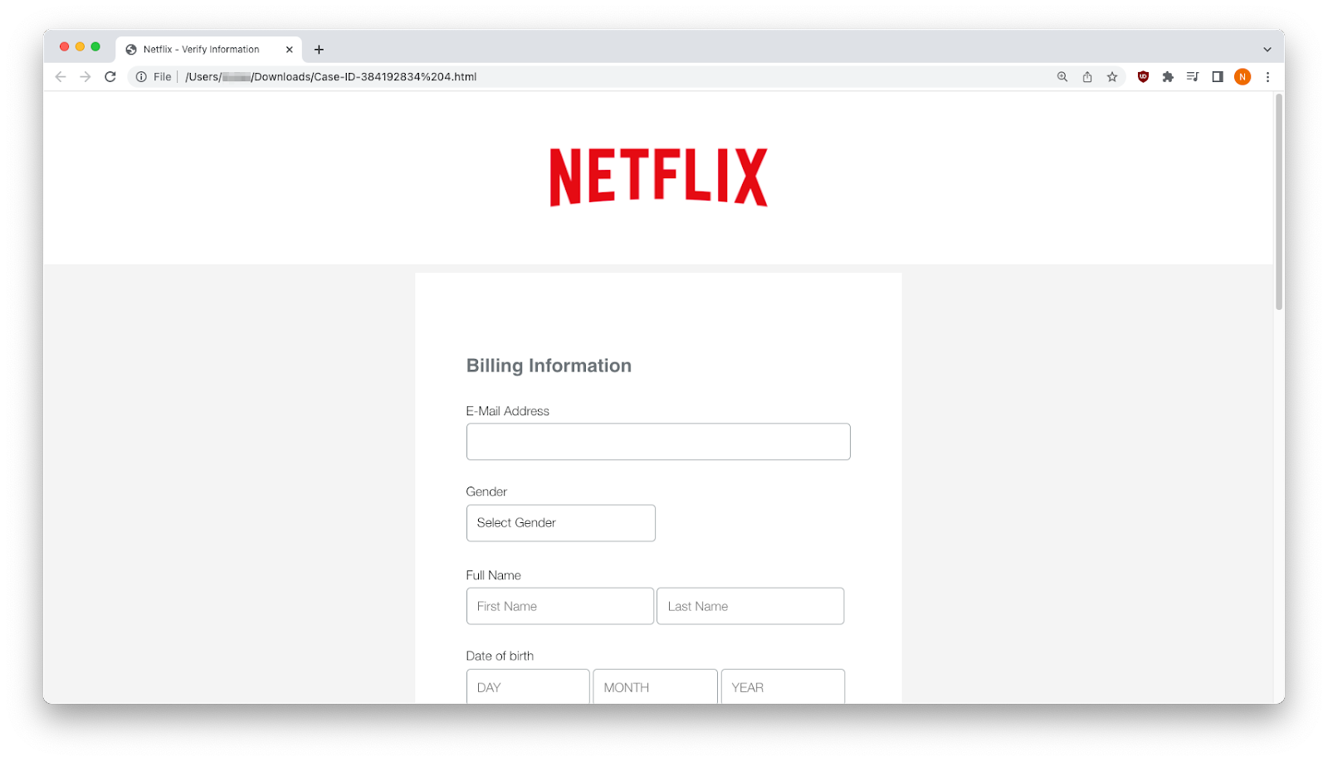The height and width of the screenshot is (761, 1328).
Task: Click the green fullscreen window button
Action: [x=95, y=46]
